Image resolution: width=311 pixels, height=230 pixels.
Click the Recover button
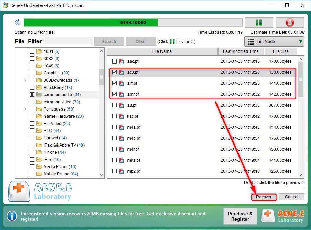264,197
